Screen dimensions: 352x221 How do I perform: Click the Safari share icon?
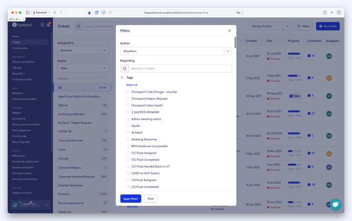325,13
